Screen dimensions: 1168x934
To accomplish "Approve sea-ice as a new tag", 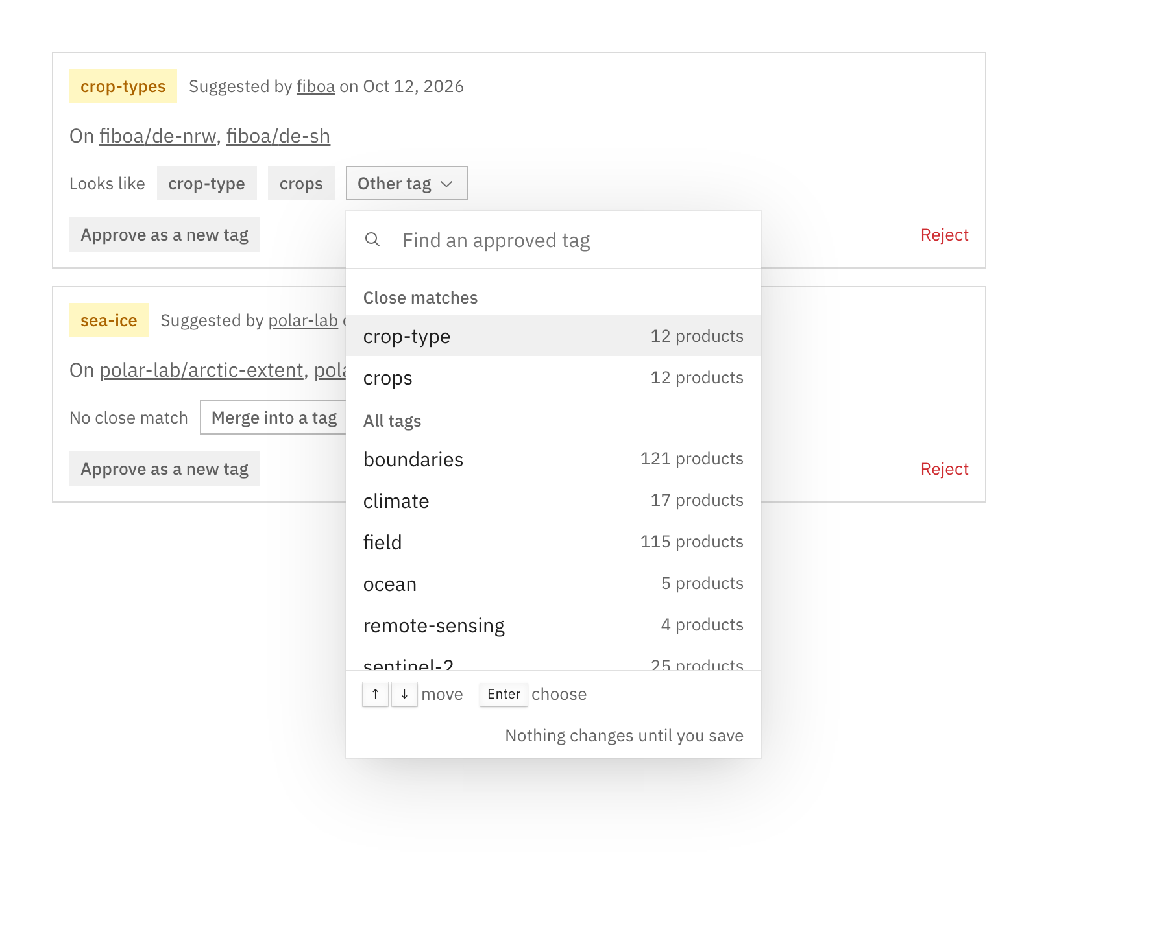I will pos(164,469).
